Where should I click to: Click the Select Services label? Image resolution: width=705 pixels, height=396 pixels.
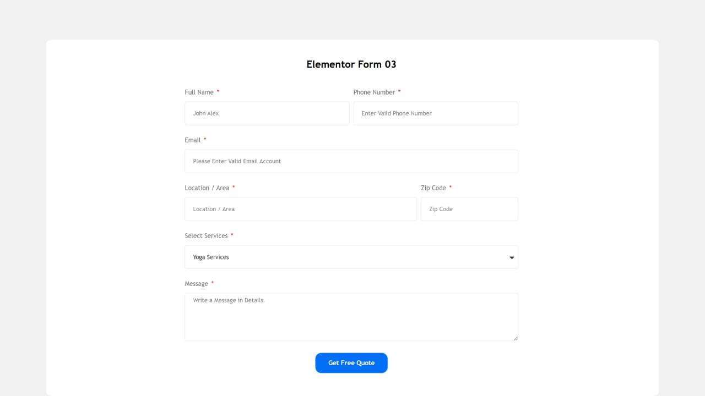click(206, 236)
